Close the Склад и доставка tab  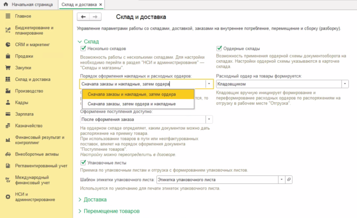point(101,5)
